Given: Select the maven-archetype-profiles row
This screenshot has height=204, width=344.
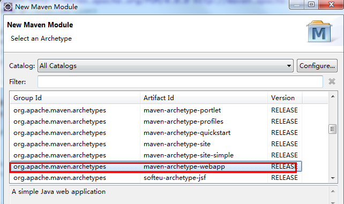Looking at the screenshot, I should coord(156,122).
